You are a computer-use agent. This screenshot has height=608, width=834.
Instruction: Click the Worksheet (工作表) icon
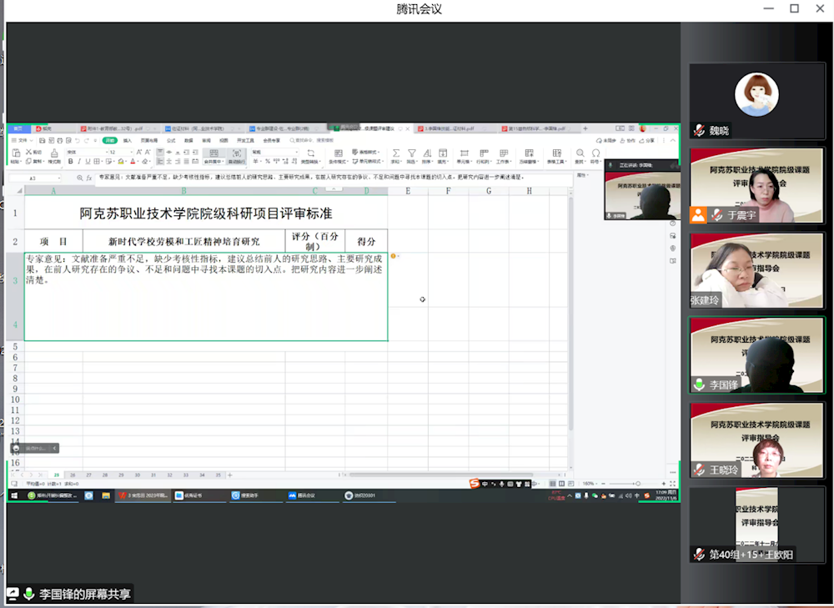504,153
